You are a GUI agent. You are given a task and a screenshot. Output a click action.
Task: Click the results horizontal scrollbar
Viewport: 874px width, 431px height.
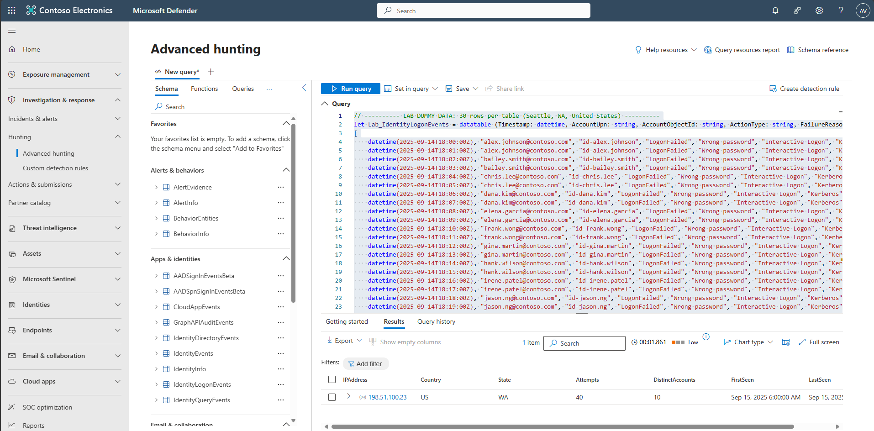coord(563,426)
